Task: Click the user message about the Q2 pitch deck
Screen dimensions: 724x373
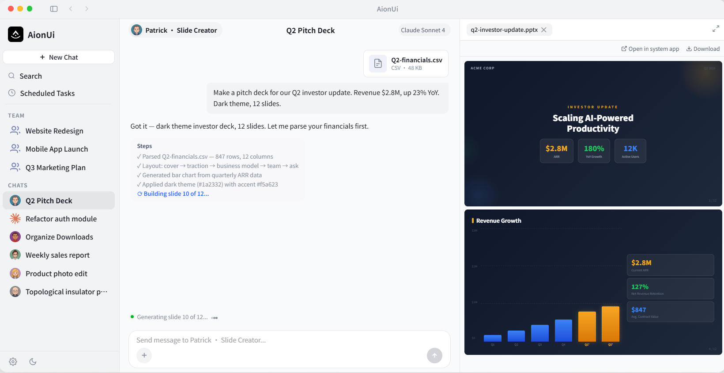Action: [x=328, y=98]
